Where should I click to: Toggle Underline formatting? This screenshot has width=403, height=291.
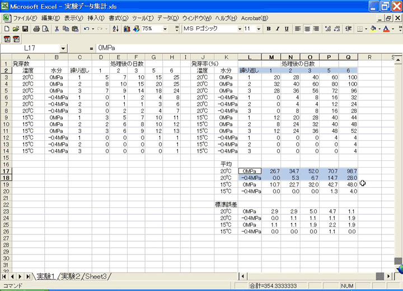(x=286, y=29)
